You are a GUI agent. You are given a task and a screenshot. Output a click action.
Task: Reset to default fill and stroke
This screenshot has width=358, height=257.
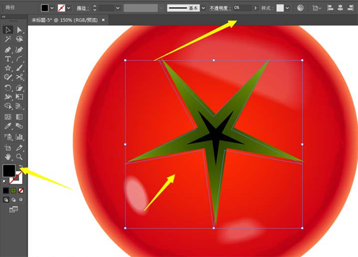pyautogui.click(x=4, y=181)
